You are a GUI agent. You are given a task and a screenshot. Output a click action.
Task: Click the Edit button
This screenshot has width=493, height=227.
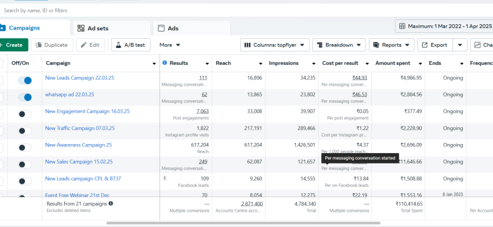(x=91, y=45)
